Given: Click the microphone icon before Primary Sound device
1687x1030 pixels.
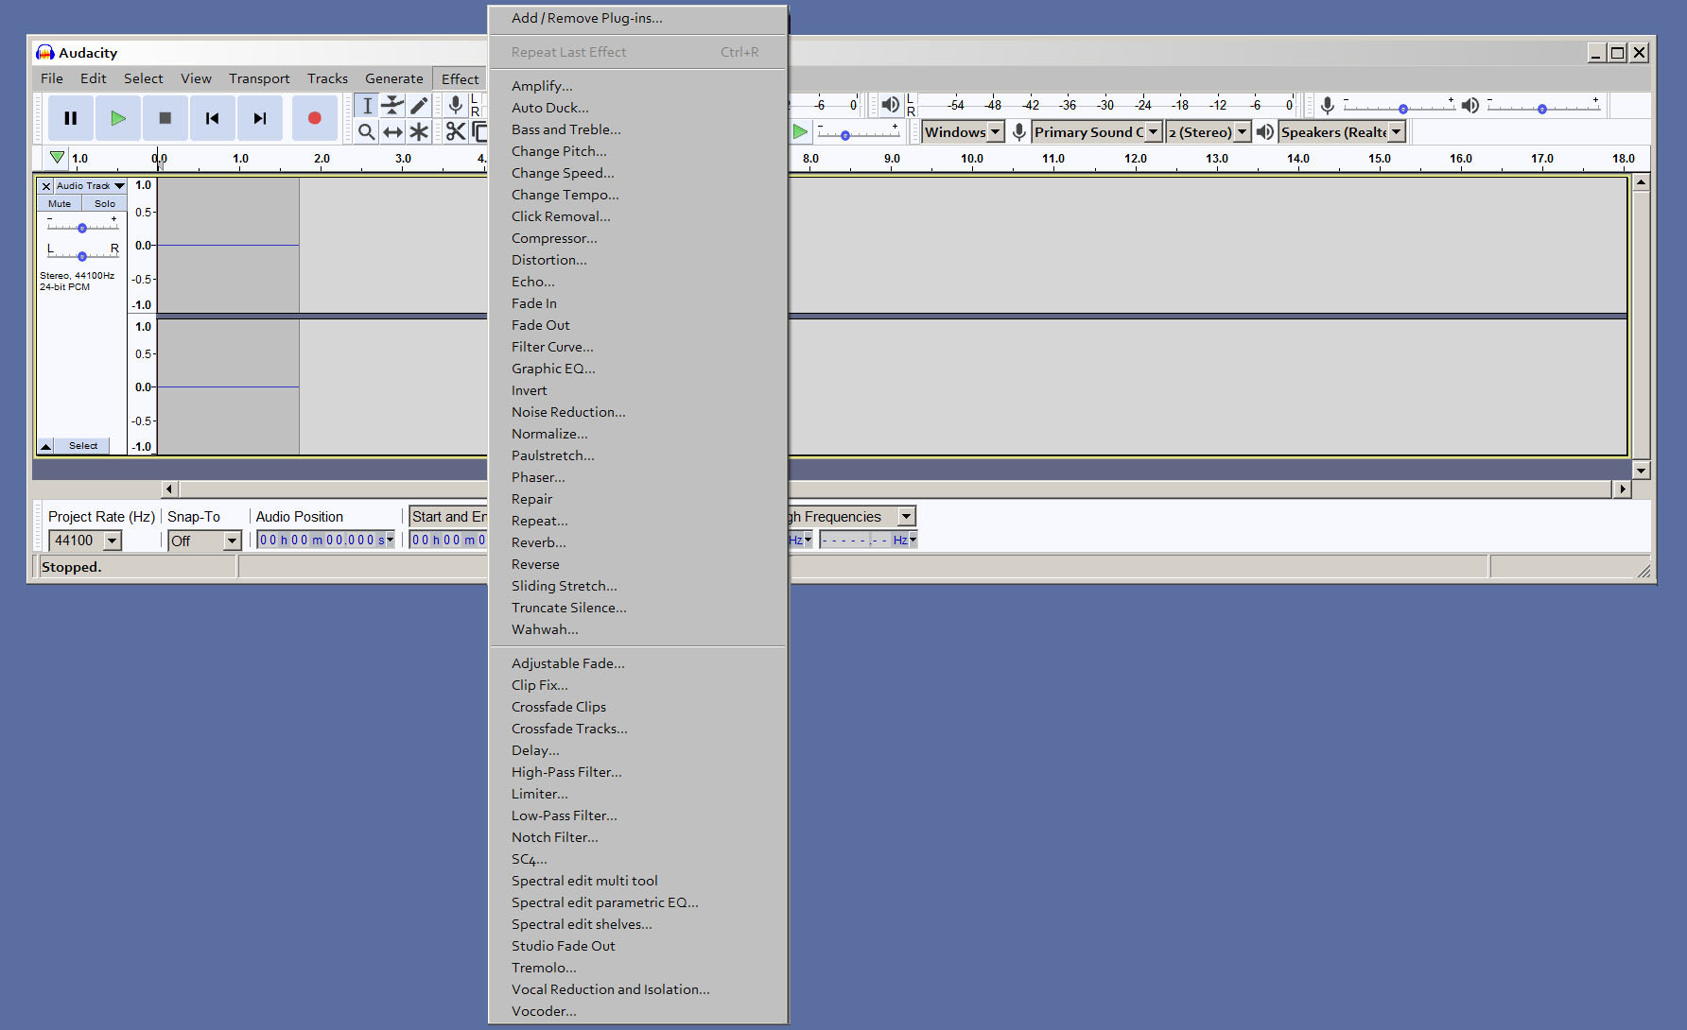Looking at the screenshot, I should tap(1018, 132).
